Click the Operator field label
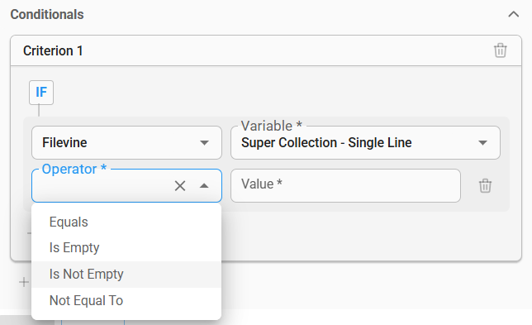Image resolution: width=532 pixels, height=325 pixels. pos(74,169)
